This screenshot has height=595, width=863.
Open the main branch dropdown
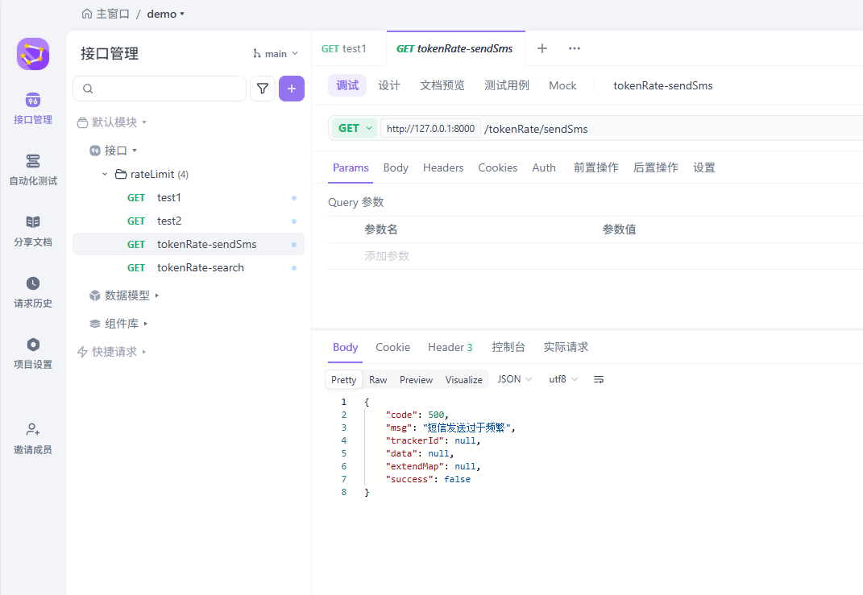point(276,54)
